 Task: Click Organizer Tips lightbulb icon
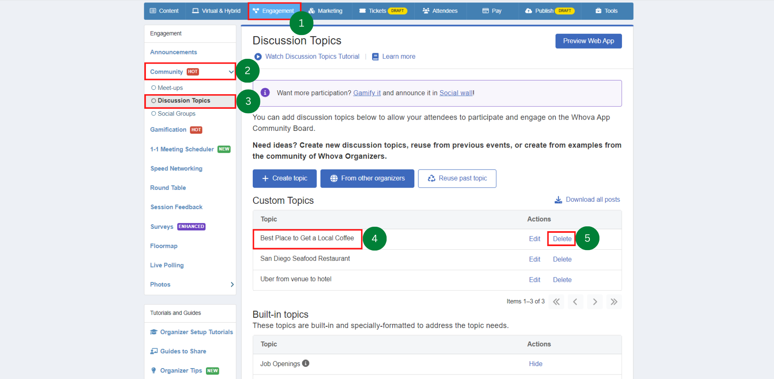(154, 371)
